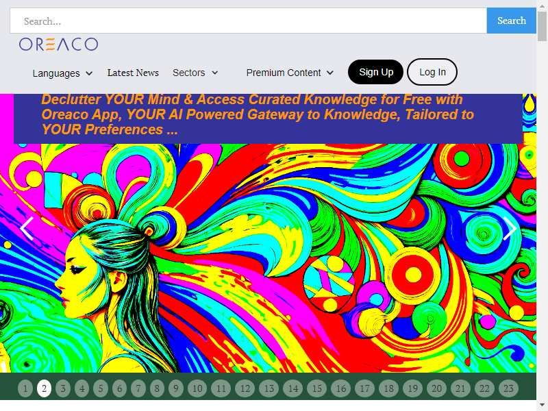Jump to slide 20 indicator
Viewport: 548px width, 411px height.
(x=436, y=388)
